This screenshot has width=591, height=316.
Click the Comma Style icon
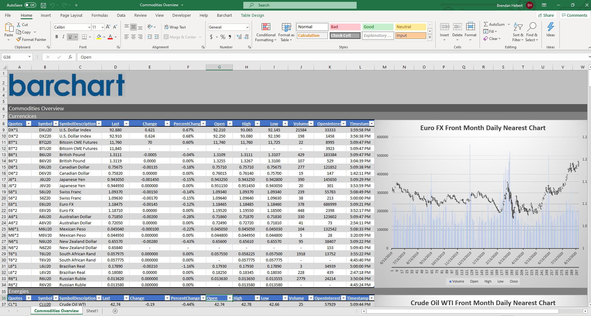(230, 37)
